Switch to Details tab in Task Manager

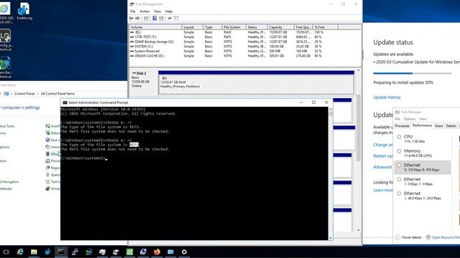pyautogui.click(x=451, y=126)
